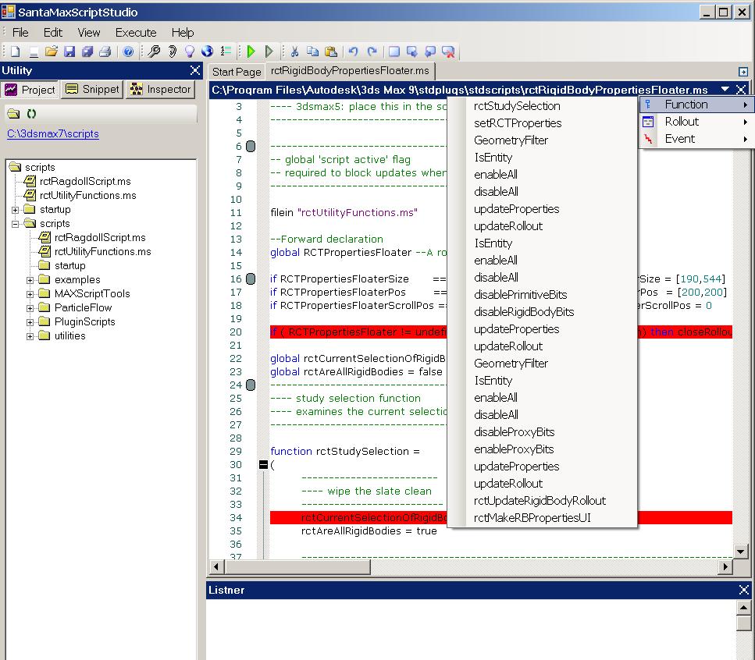Click the refresh icon in the Utility panel
The height and width of the screenshot is (660, 755).
[x=31, y=114]
